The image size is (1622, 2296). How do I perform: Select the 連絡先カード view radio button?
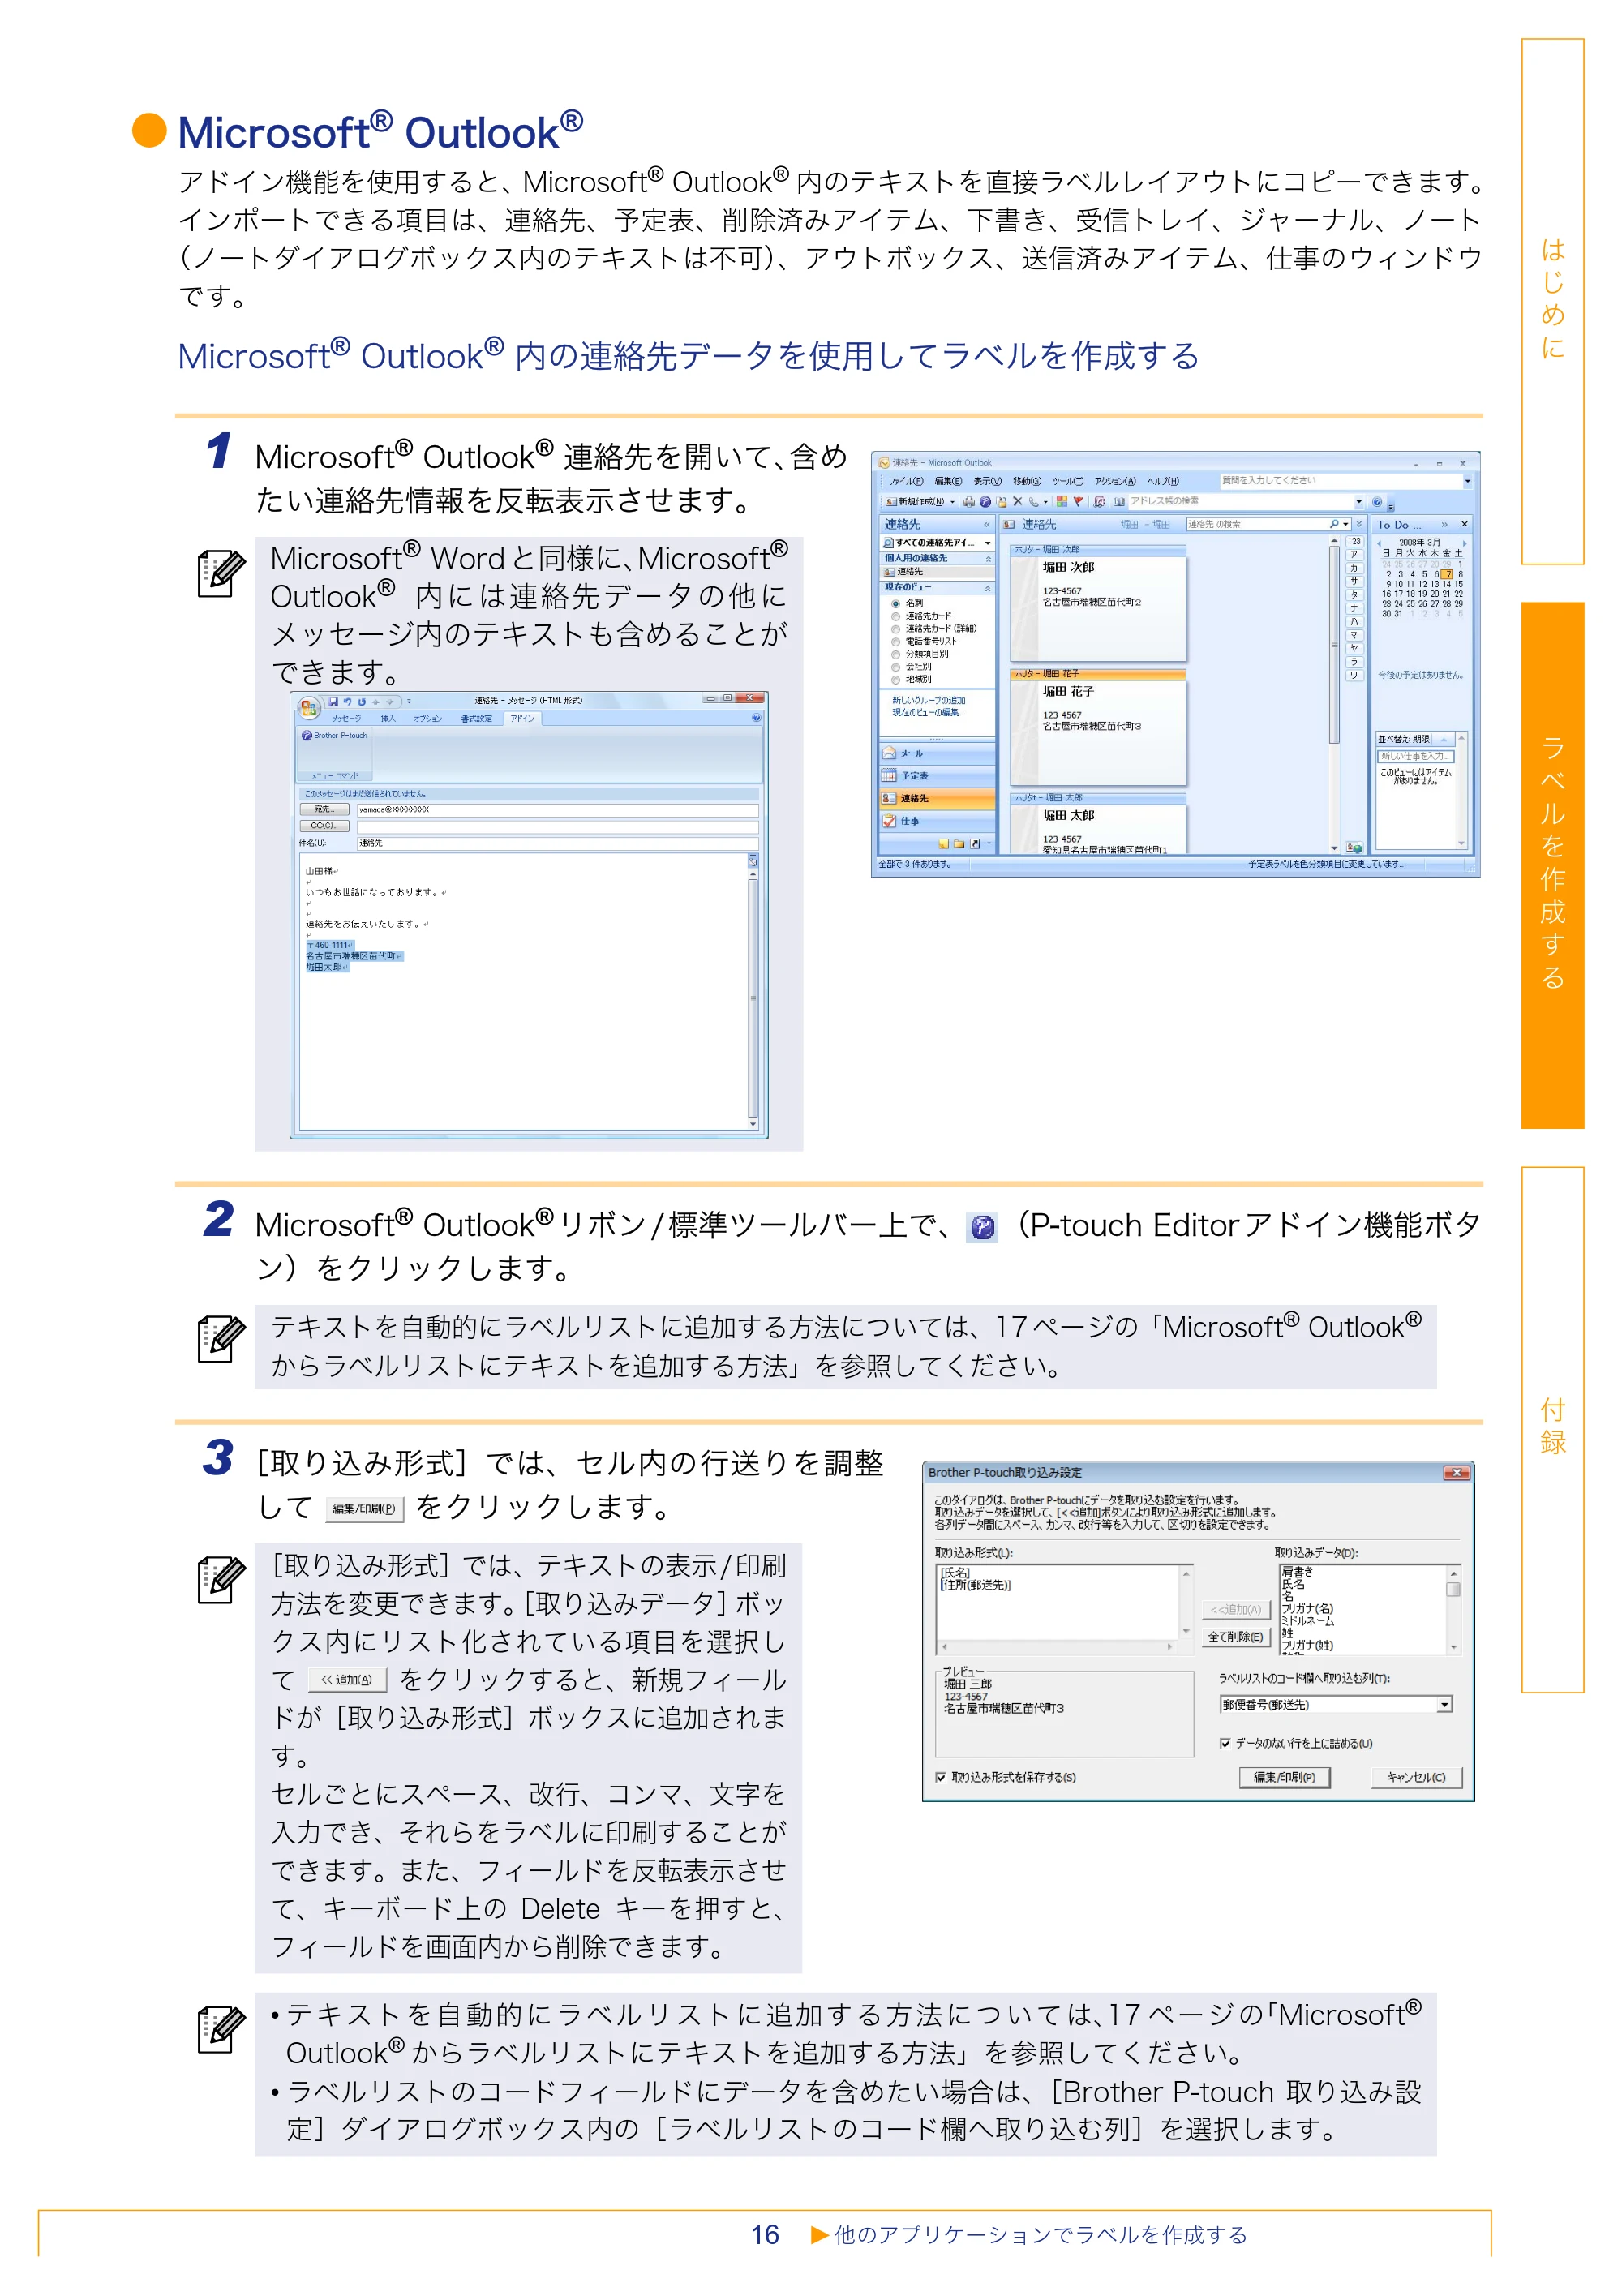pos(895,616)
